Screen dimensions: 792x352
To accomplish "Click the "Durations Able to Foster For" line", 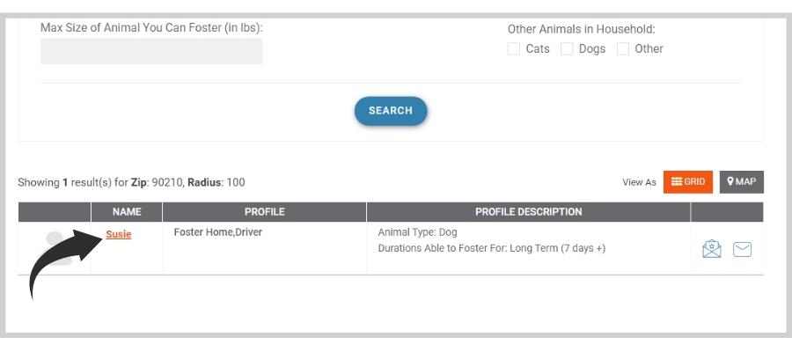I will 491,248.
